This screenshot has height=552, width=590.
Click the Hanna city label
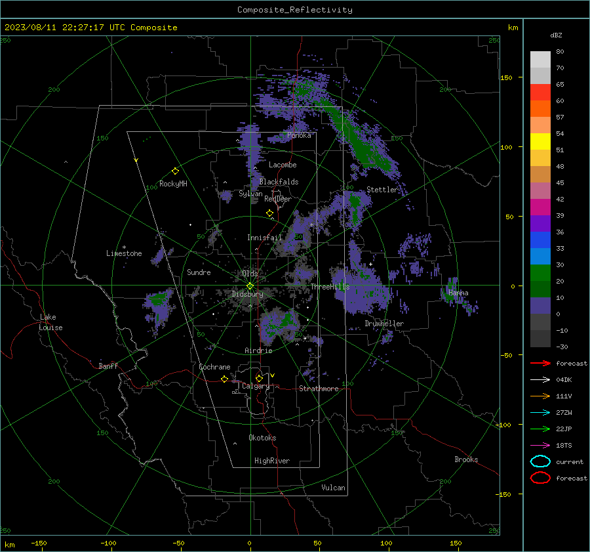coord(458,293)
